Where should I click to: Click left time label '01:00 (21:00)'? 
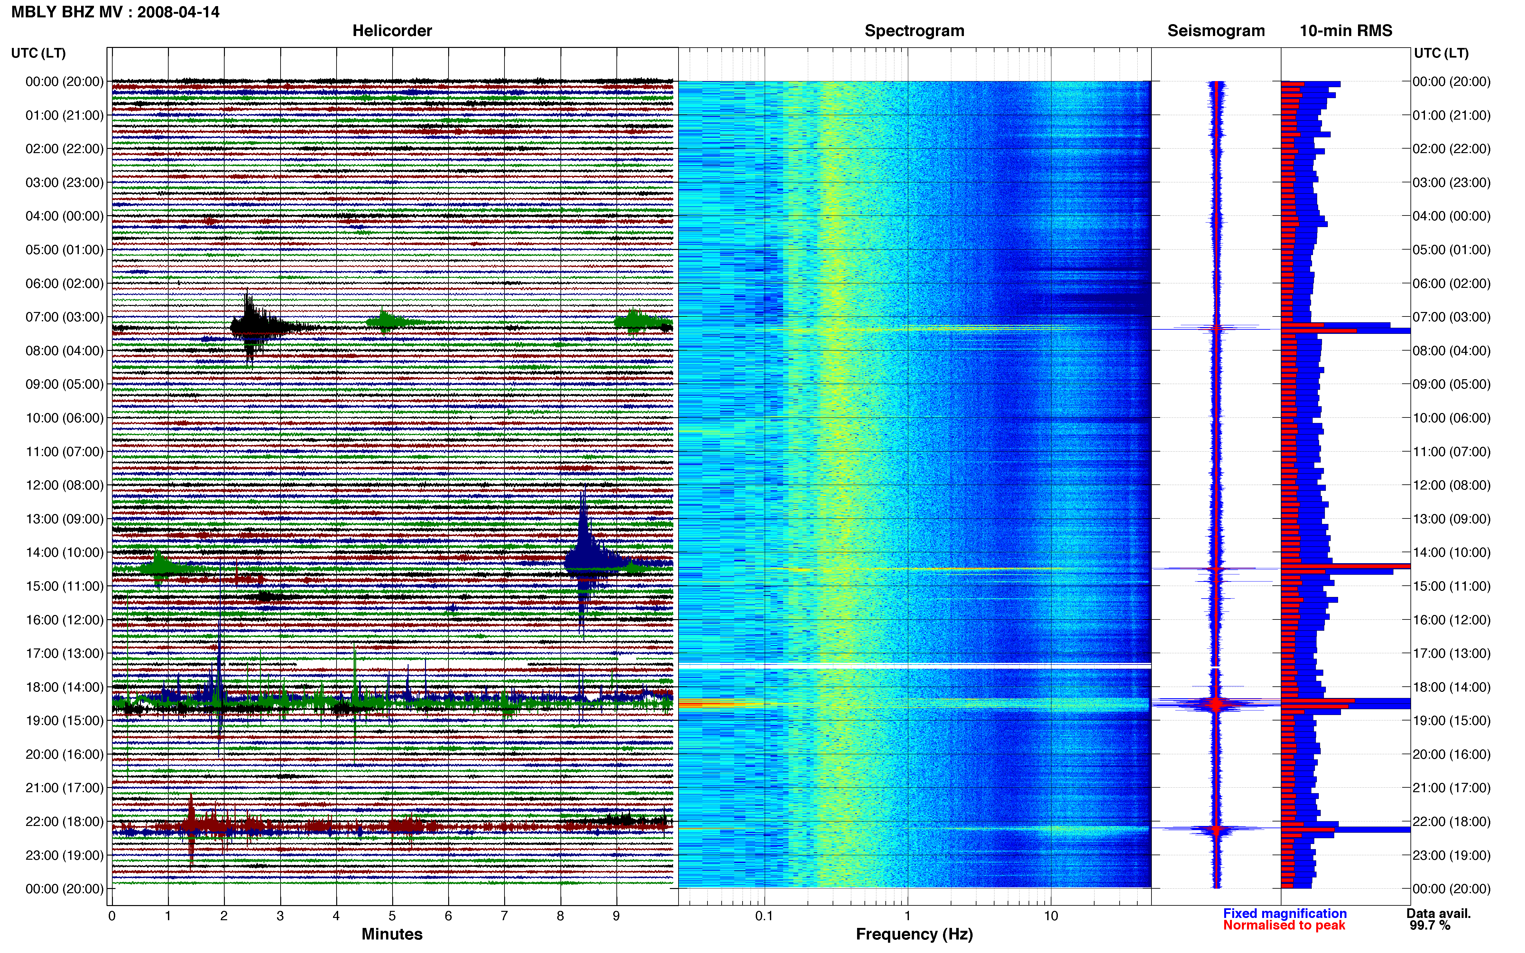pos(64,115)
